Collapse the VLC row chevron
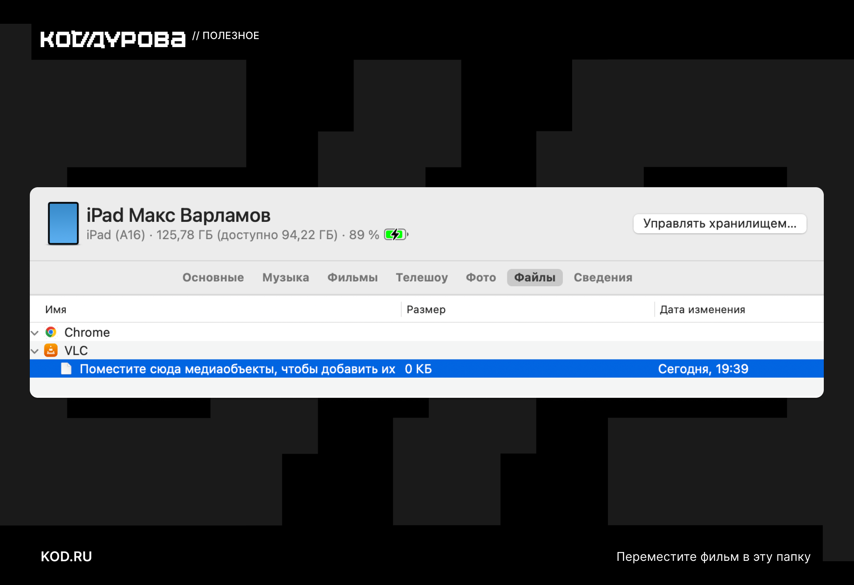Viewport: 854px width, 585px height. click(x=35, y=351)
